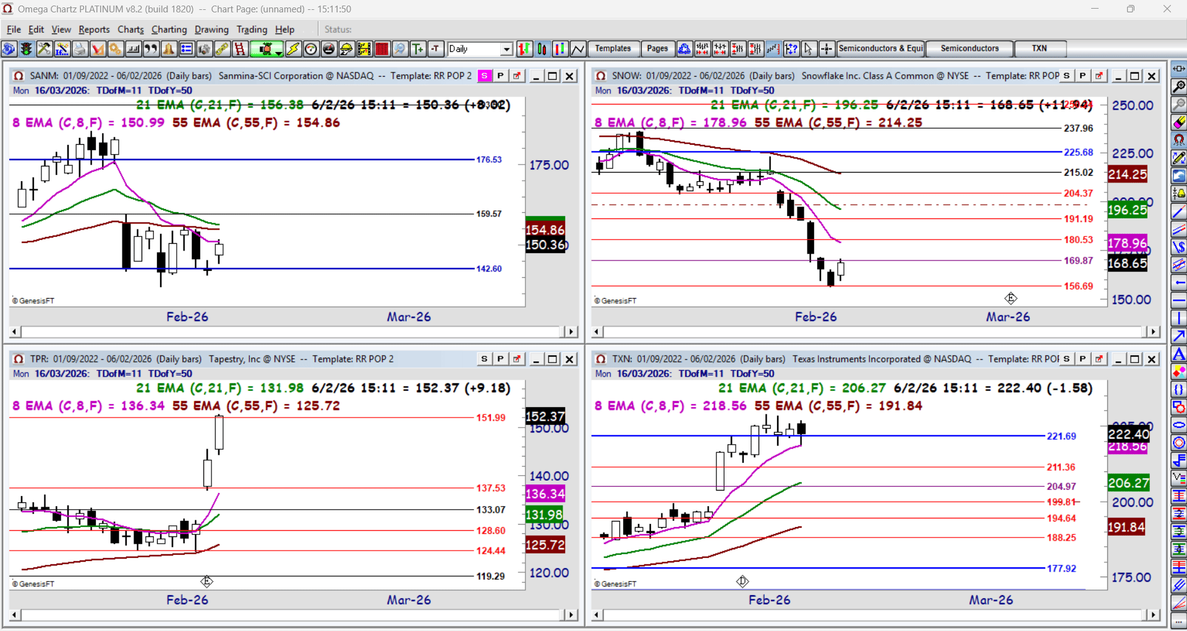Click the red ladder toolbar icon
Screen dimensions: 1187x631
tap(240, 49)
